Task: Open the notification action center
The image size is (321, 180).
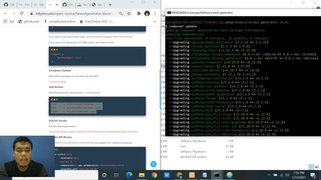Action: 313,175
